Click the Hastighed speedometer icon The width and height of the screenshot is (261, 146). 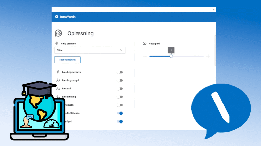(x=145, y=43)
